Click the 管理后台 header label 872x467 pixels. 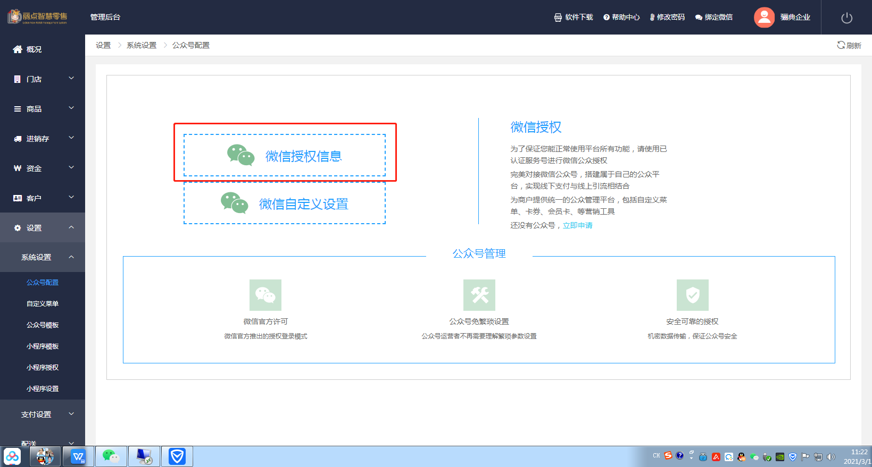click(x=105, y=17)
